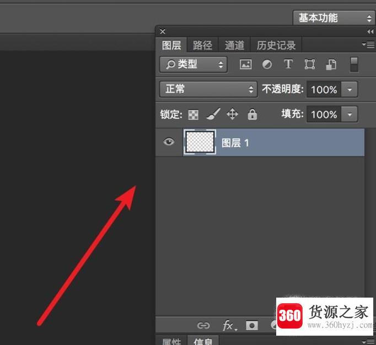
Task: Lock image pixels brush icon
Action: coord(213,114)
